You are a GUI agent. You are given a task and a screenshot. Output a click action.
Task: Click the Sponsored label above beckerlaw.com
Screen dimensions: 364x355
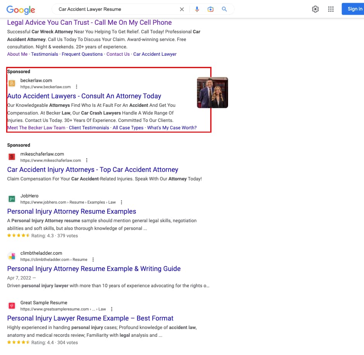[19, 72]
